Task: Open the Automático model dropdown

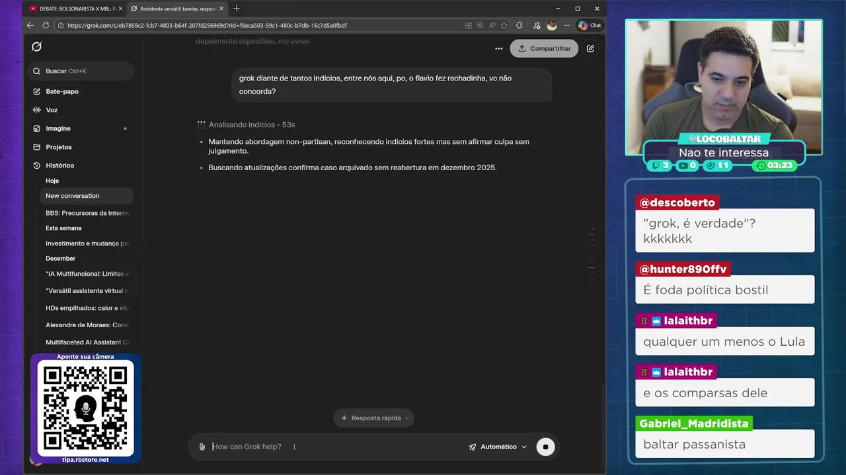Action: coord(498,447)
